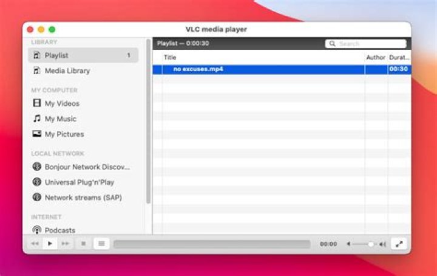Click the Network streams (SAP) globe icon
Image resolution: width=437 pixels, height=276 pixels.
point(37,198)
